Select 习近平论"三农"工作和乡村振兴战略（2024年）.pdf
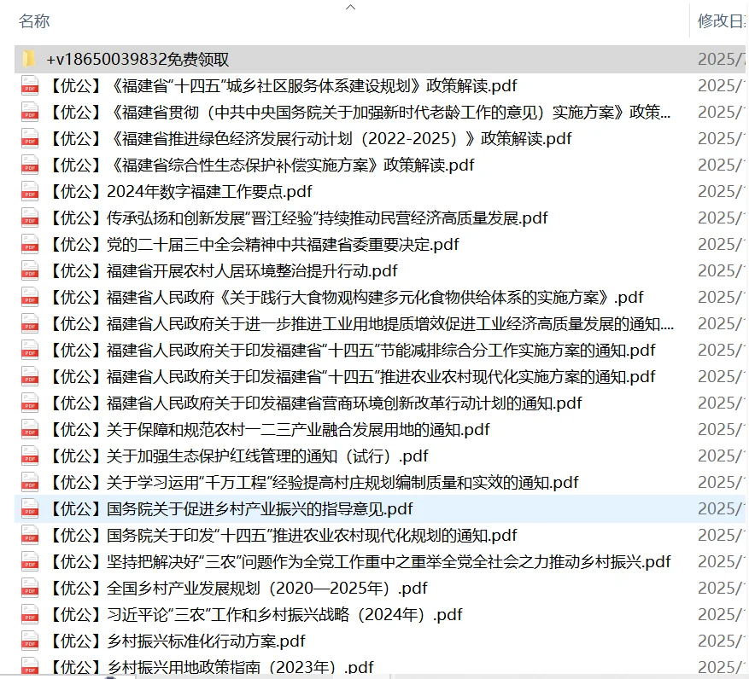 point(256,615)
